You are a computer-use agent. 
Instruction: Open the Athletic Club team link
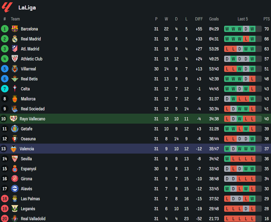tap(32, 59)
